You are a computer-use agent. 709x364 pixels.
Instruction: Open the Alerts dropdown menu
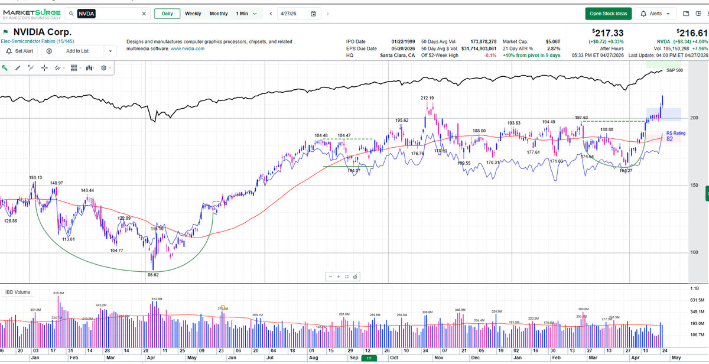(655, 14)
